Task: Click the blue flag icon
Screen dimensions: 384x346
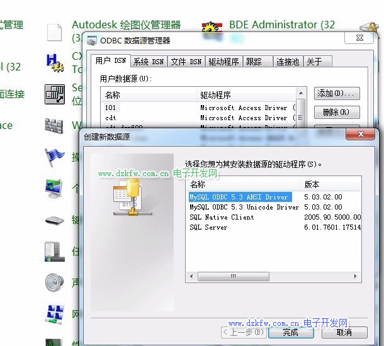Action: tap(54, 157)
